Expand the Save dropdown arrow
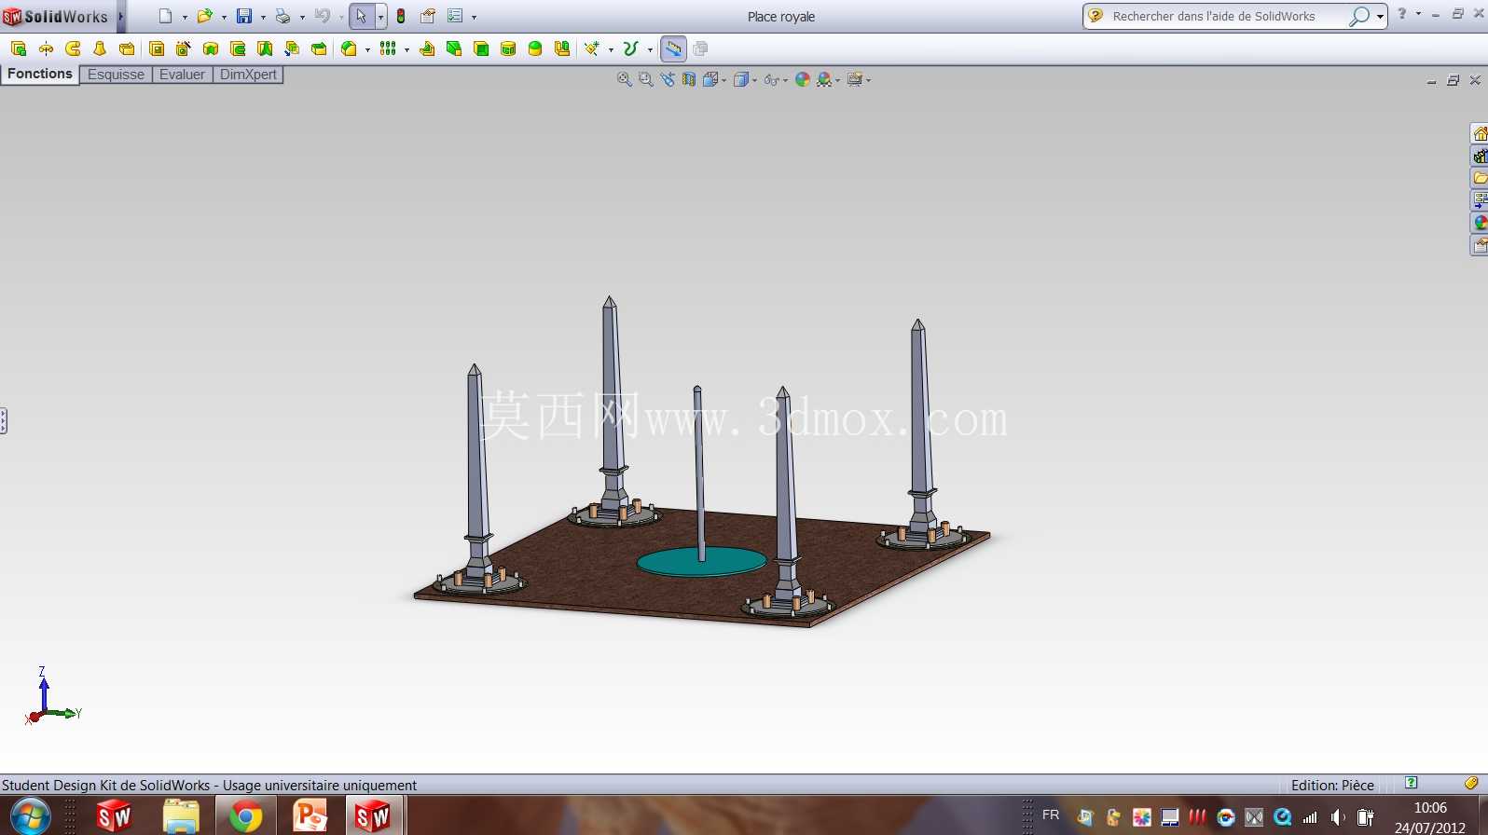Image resolution: width=1488 pixels, height=835 pixels. coord(263,17)
